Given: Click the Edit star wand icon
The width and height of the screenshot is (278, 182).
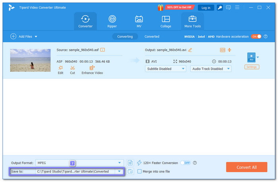Looking at the screenshot, I should [x=60, y=68].
